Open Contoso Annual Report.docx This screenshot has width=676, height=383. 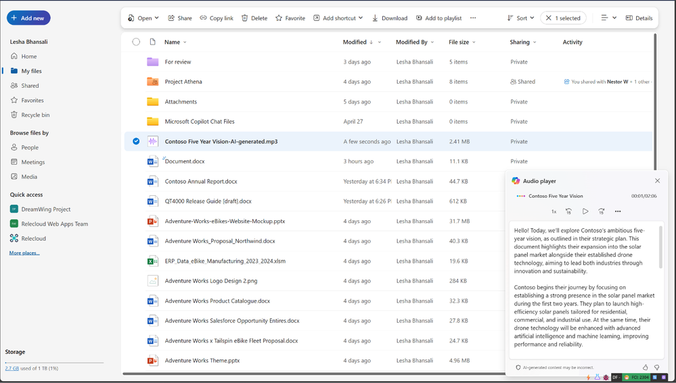(201, 182)
